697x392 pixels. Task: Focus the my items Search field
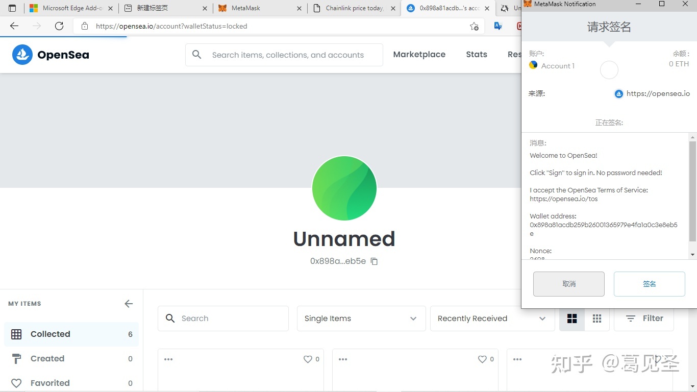coord(223,318)
